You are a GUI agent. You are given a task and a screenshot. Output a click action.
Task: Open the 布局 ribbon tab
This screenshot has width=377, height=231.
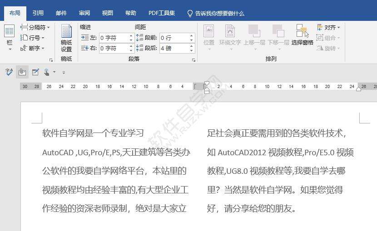click(x=15, y=13)
